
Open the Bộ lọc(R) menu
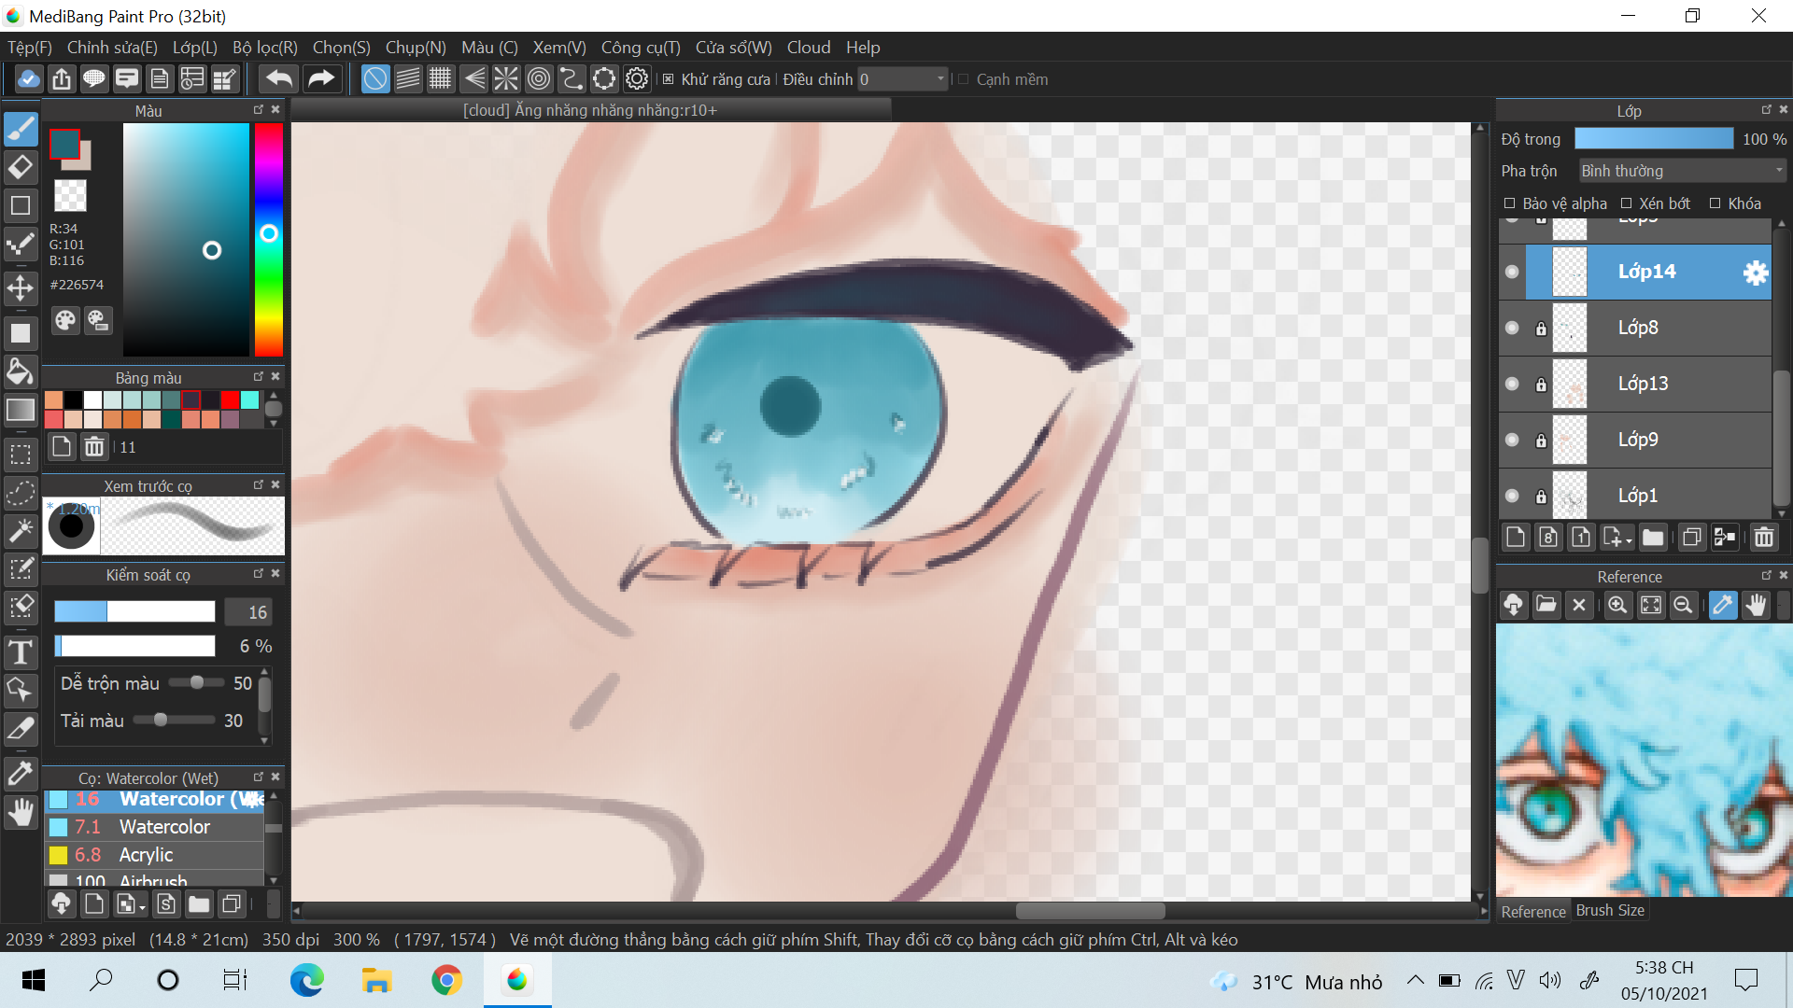click(x=264, y=48)
